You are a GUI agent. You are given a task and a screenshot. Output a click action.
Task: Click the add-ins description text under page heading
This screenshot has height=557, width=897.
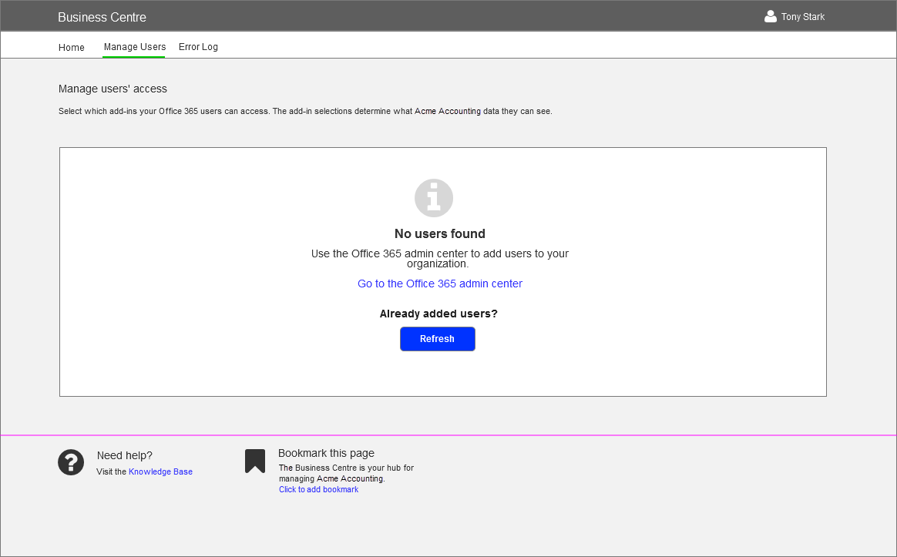coord(305,111)
